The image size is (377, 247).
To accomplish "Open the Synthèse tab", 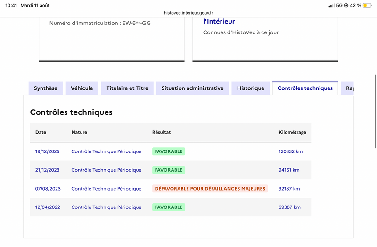I will (x=46, y=88).
